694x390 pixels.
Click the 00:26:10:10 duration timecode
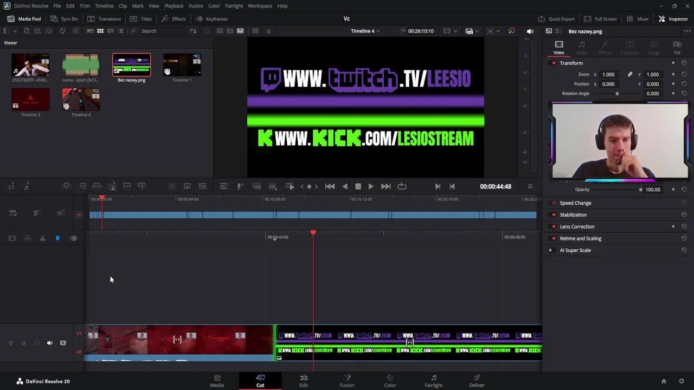pyautogui.click(x=421, y=31)
